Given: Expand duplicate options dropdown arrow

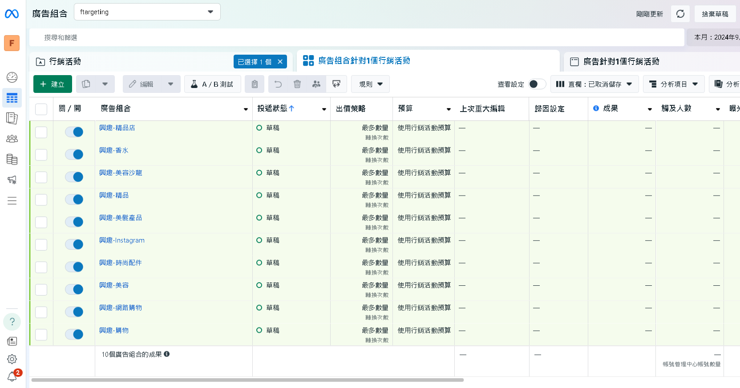Looking at the screenshot, I should (x=105, y=84).
